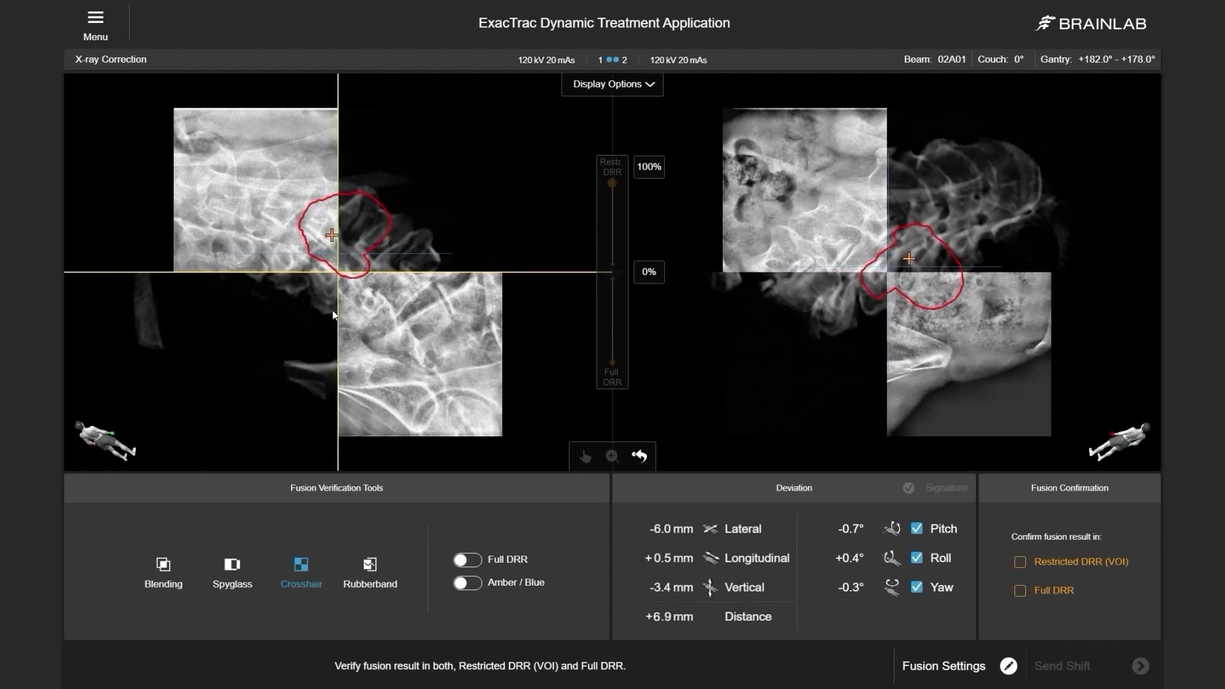Click the undo reset view arrow

639,456
